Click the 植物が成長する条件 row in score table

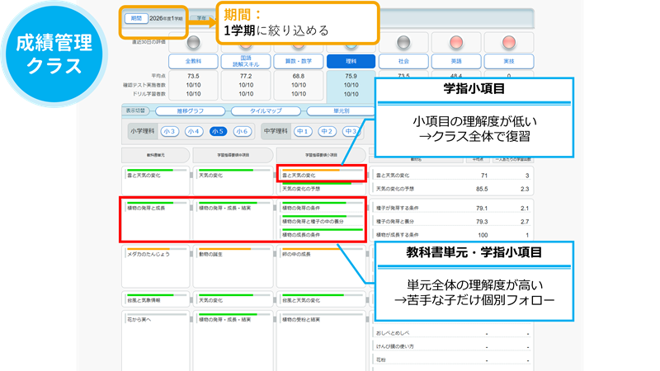451,235
